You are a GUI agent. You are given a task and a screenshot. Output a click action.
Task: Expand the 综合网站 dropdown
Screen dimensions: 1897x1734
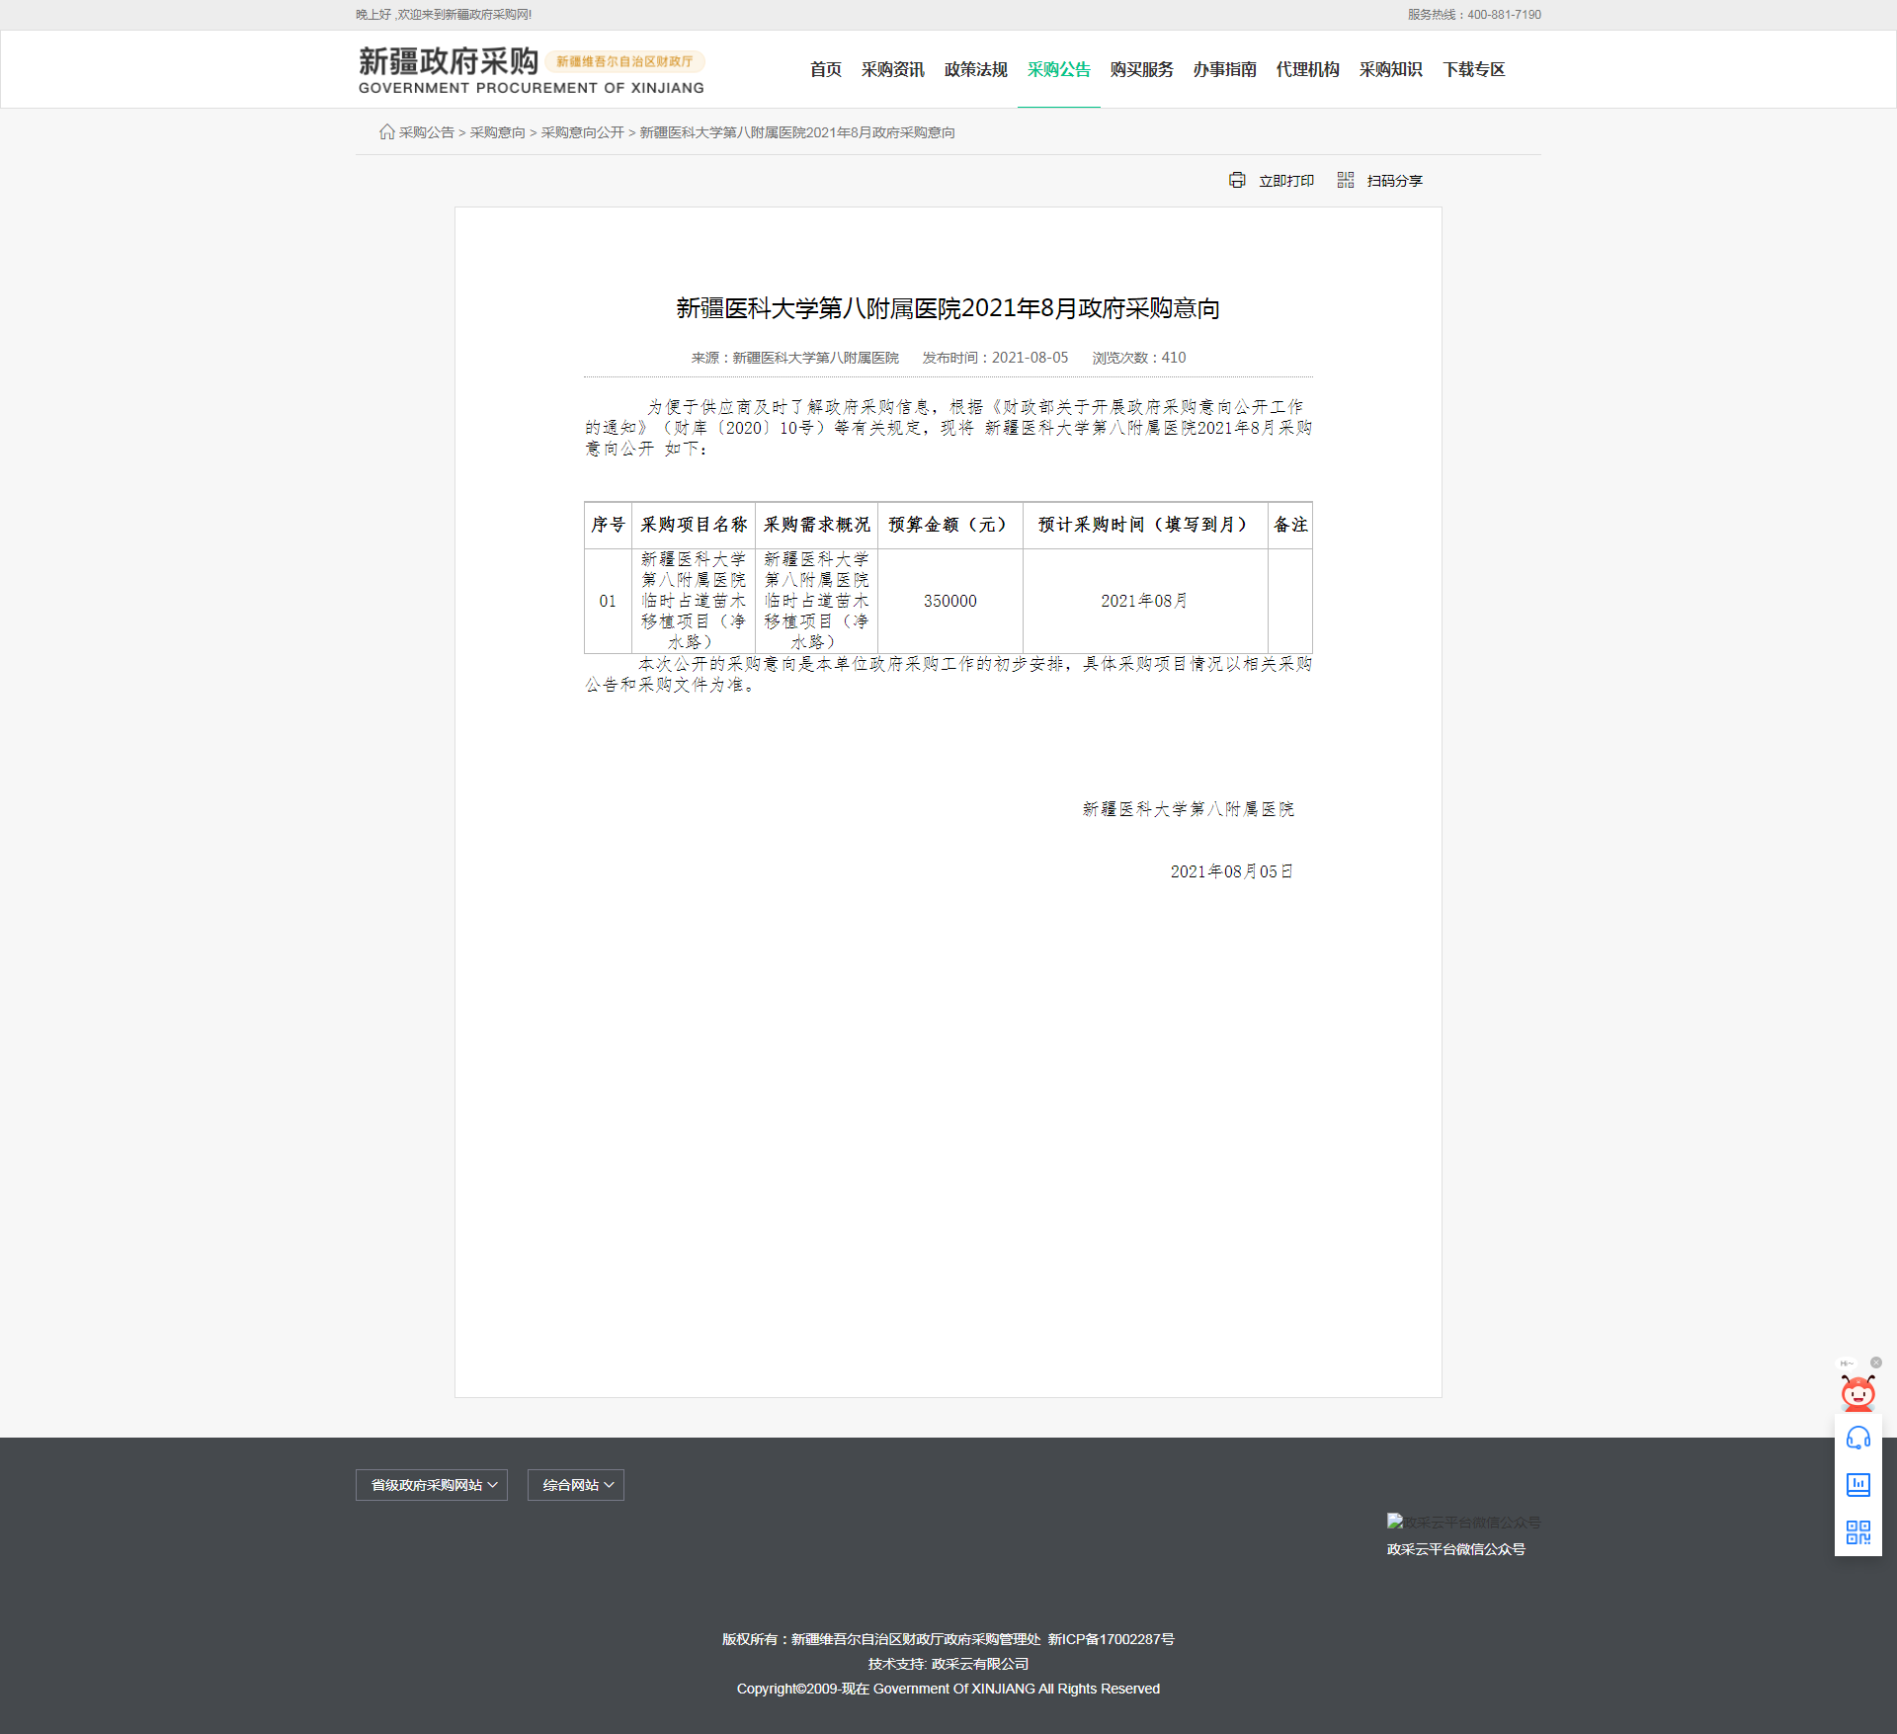(x=576, y=1485)
